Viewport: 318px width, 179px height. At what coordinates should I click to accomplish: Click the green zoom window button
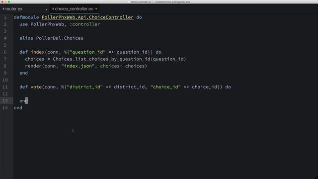pos(9,2)
